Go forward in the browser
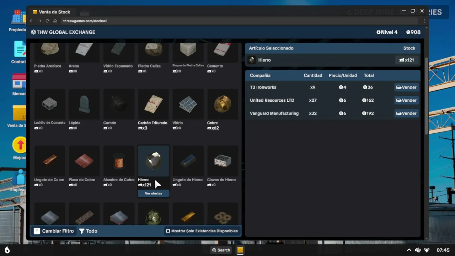The height and width of the screenshot is (256, 455). click(x=39, y=21)
